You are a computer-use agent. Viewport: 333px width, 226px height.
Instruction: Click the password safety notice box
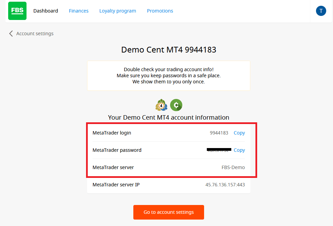coord(169,76)
